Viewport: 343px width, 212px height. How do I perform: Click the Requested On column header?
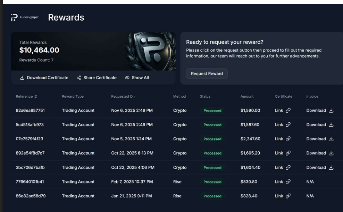pyautogui.click(x=123, y=96)
